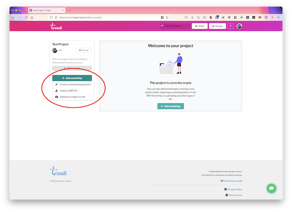292x212 pixels.
Task: Open the Groups page
Action: [217, 26]
